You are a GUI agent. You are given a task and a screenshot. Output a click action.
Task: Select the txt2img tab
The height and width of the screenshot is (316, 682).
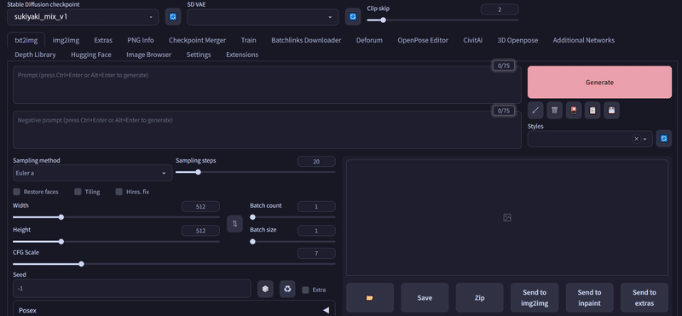pos(26,40)
